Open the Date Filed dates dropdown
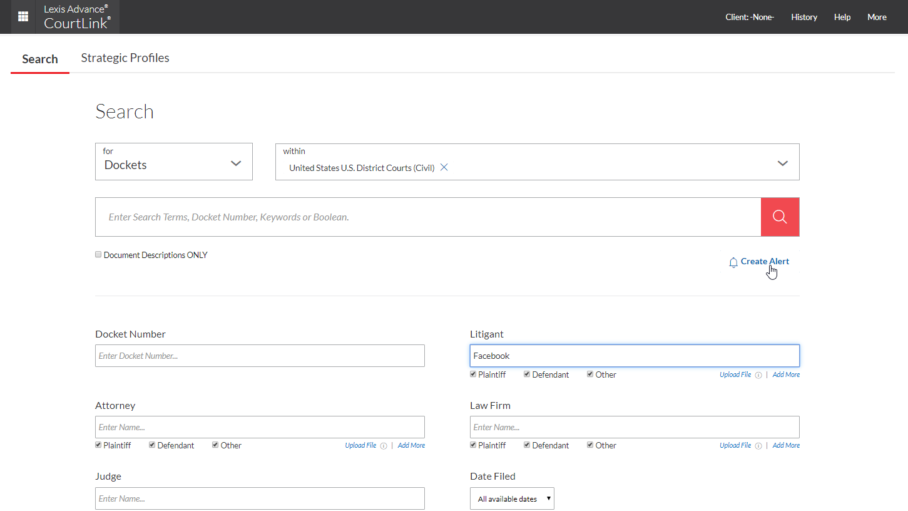Viewport: 908px width, 511px height. 511,498
